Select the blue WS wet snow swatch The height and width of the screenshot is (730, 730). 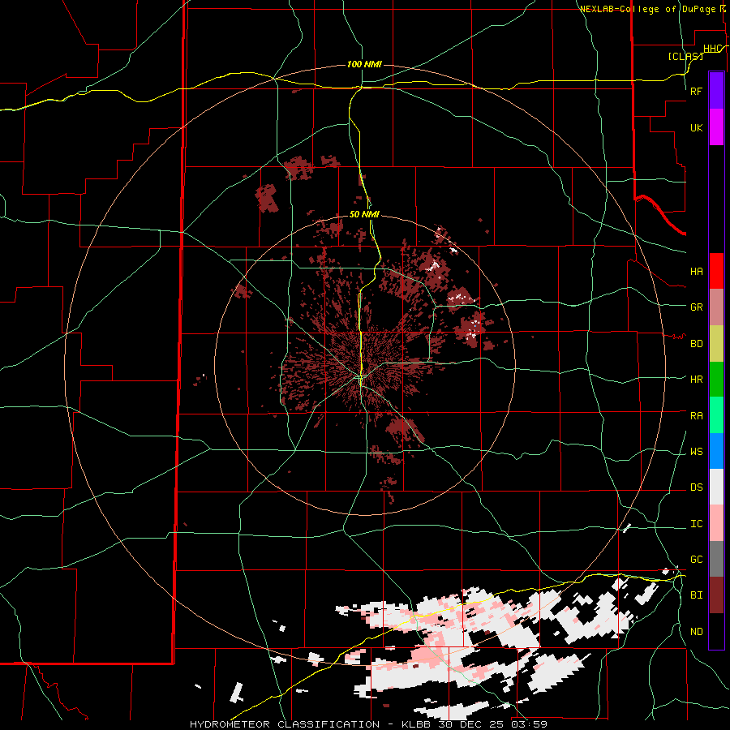716,451
